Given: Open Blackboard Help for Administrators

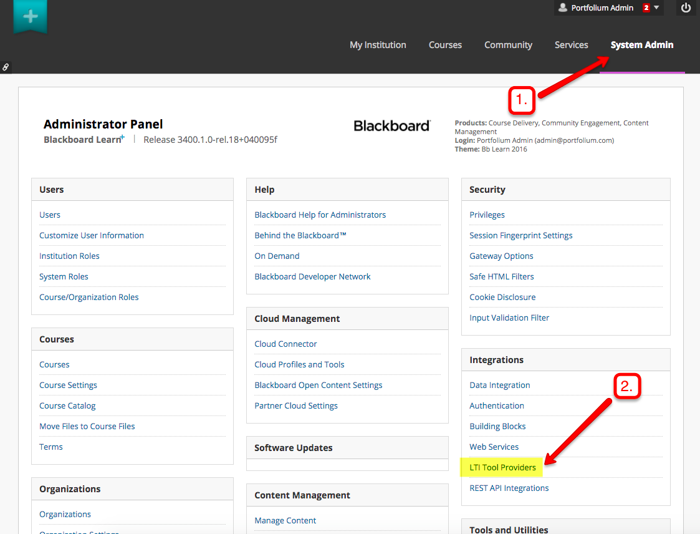Looking at the screenshot, I should [x=320, y=215].
